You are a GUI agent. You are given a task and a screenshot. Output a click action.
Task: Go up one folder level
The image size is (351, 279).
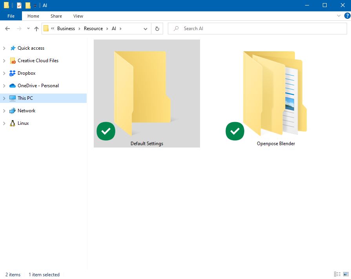(x=36, y=29)
